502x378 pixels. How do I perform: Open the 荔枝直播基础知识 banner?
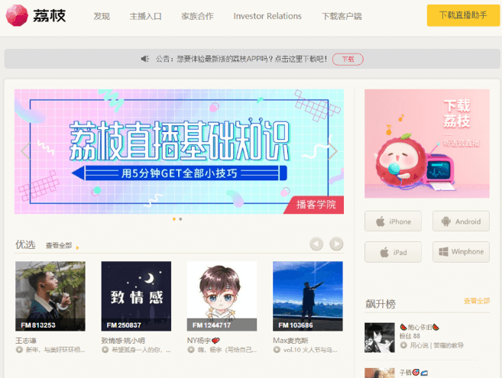[x=179, y=151]
